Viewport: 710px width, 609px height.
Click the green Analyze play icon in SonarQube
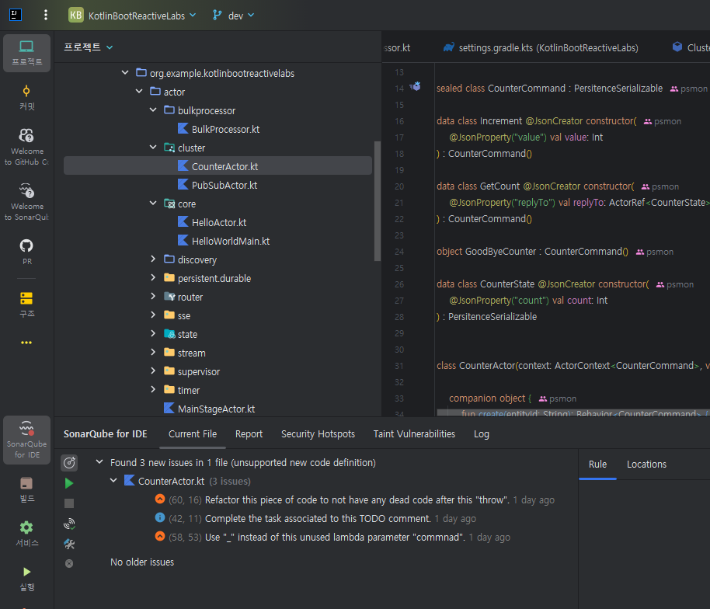coord(69,483)
